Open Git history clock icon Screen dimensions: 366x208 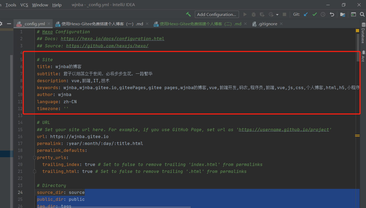323,14
